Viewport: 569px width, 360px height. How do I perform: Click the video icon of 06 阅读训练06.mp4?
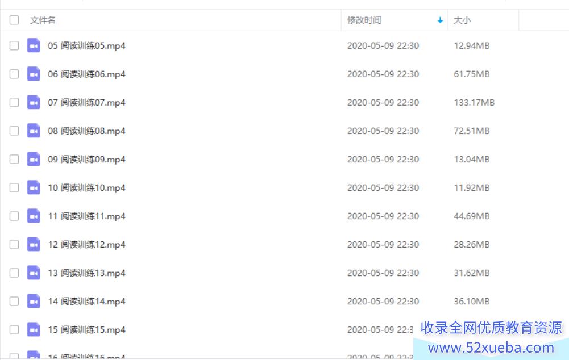coord(34,74)
